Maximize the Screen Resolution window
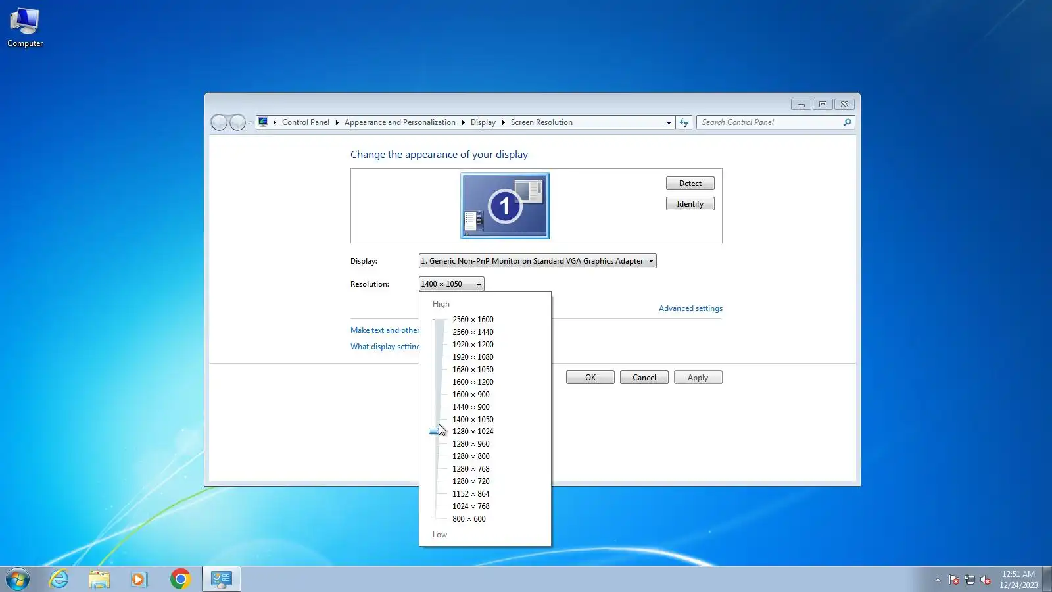This screenshot has height=592, width=1052. 823,105
